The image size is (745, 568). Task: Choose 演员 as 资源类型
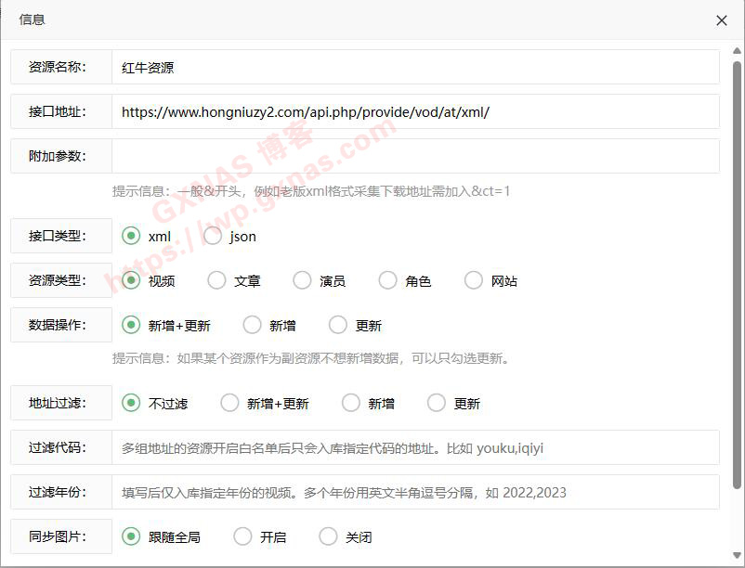tap(303, 280)
